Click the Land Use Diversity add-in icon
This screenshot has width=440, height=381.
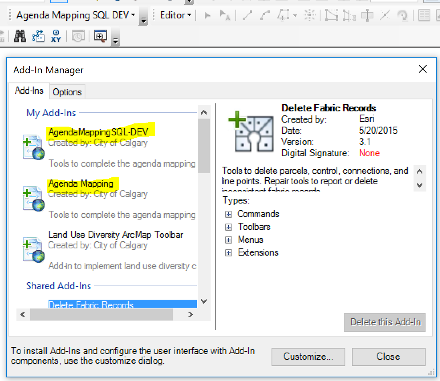pos(34,250)
